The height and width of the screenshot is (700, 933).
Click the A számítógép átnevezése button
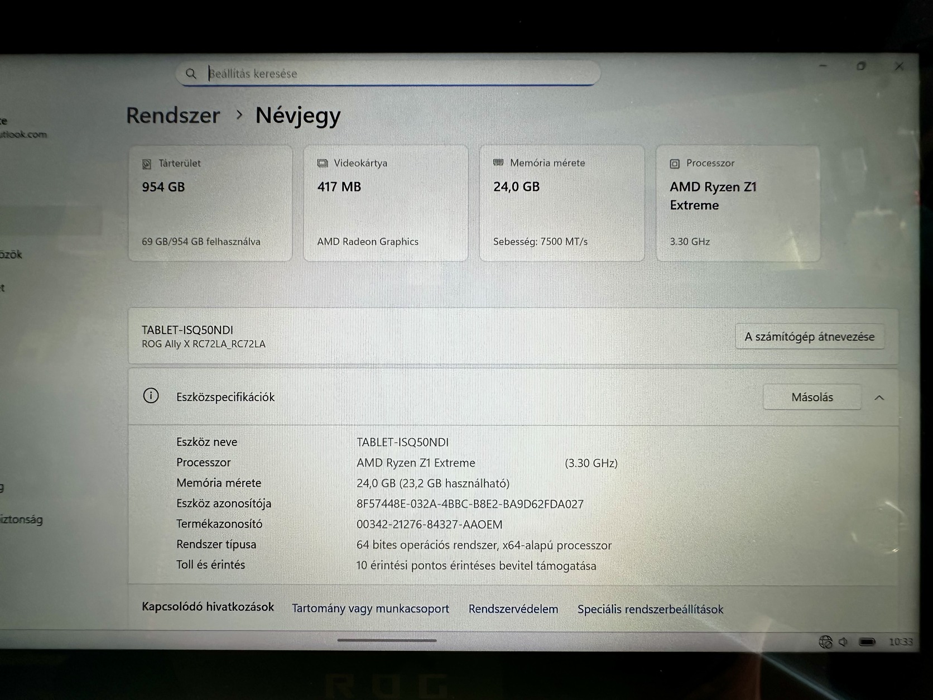(810, 337)
